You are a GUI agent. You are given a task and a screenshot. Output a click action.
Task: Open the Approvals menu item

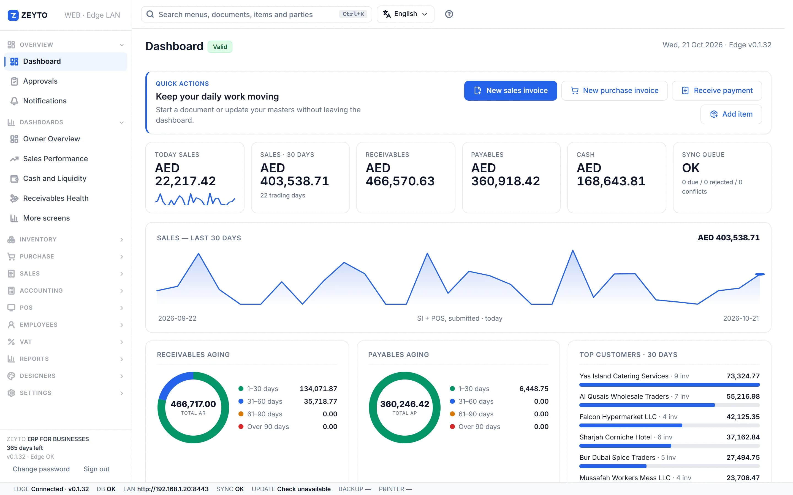tap(66, 81)
